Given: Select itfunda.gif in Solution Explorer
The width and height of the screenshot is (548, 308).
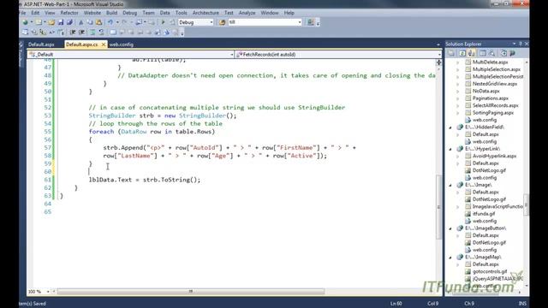Looking at the screenshot, I should [484, 214].
